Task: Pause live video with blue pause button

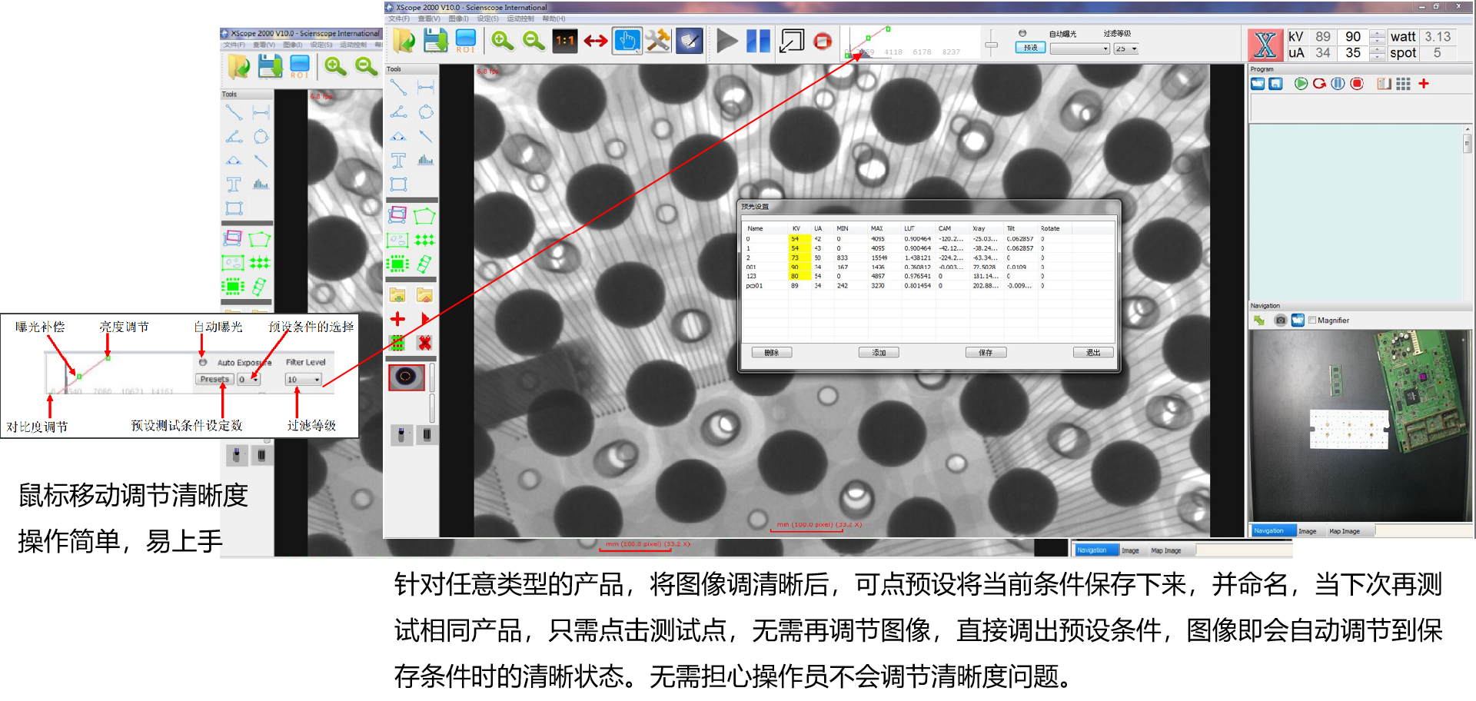Action: [x=758, y=41]
